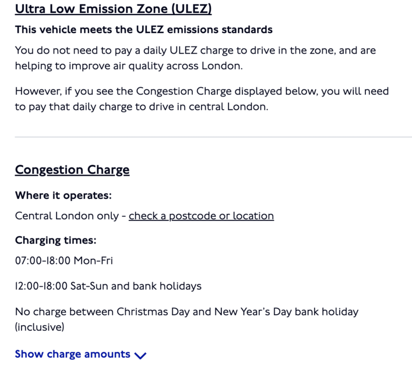This screenshot has height=378, width=412.
Task: Open the Ultra Low Emission Zone (ULEZ) heading link
Action: [x=113, y=9]
